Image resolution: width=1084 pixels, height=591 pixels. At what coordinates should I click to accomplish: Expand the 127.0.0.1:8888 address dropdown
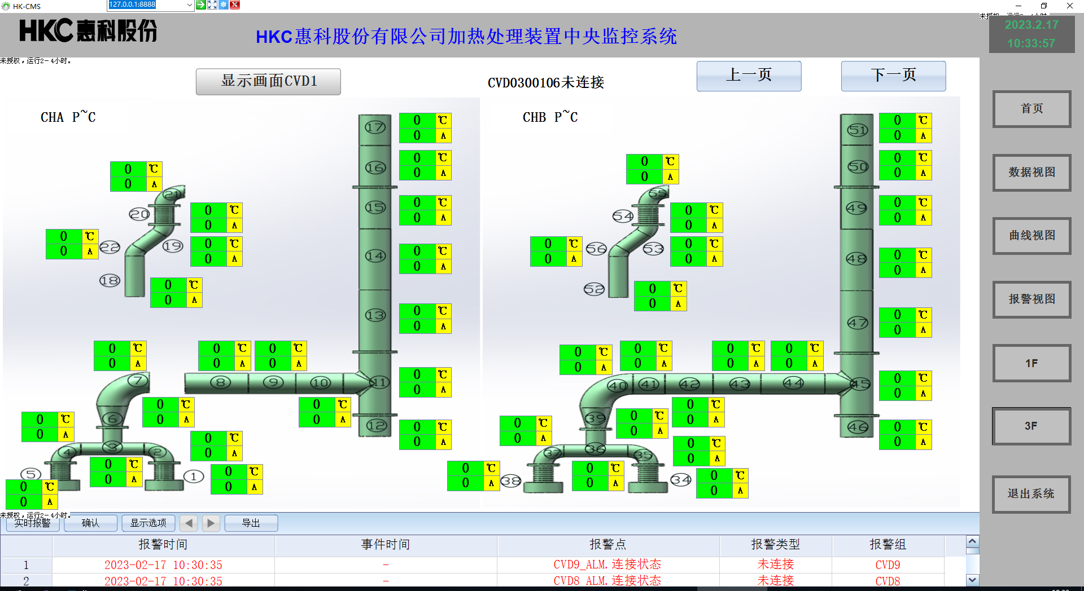[x=189, y=5]
